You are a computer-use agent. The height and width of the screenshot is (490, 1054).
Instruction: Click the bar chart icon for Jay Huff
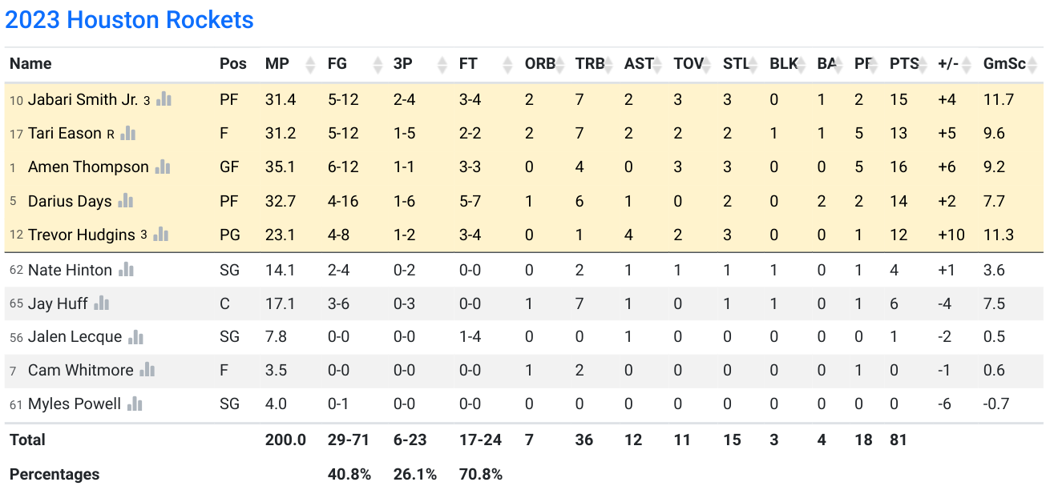[x=102, y=303]
